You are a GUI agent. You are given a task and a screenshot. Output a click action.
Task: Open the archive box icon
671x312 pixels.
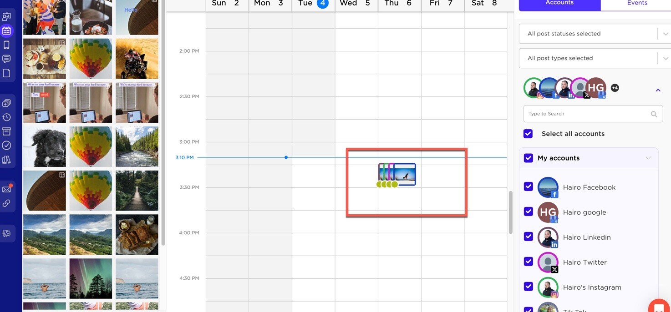coord(6,131)
